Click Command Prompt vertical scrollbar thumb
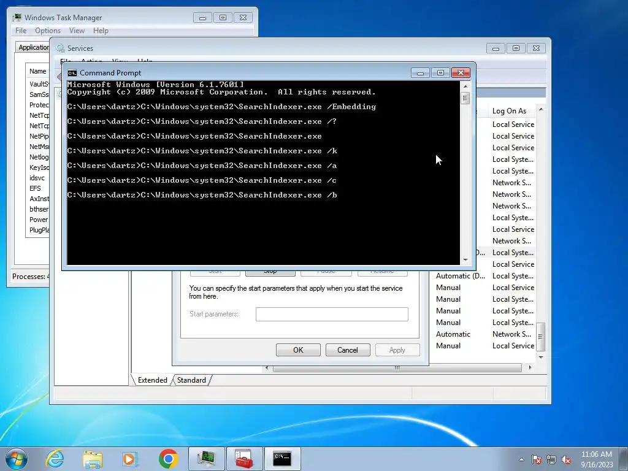This screenshot has width=628, height=471. (465, 98)
